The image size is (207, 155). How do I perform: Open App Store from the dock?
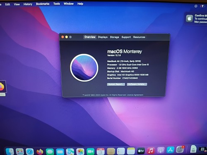(x=170, y=150)
